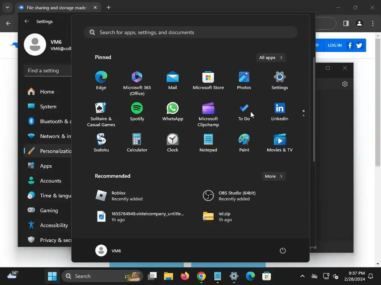Viewport: 381px width, 285px height.
Task: Open the Calculator app
Action: pos(137,143)
